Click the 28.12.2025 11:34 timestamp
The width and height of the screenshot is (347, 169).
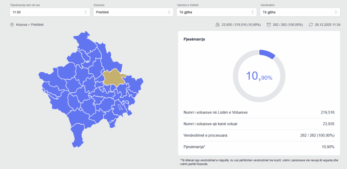[x=327, y=25]
